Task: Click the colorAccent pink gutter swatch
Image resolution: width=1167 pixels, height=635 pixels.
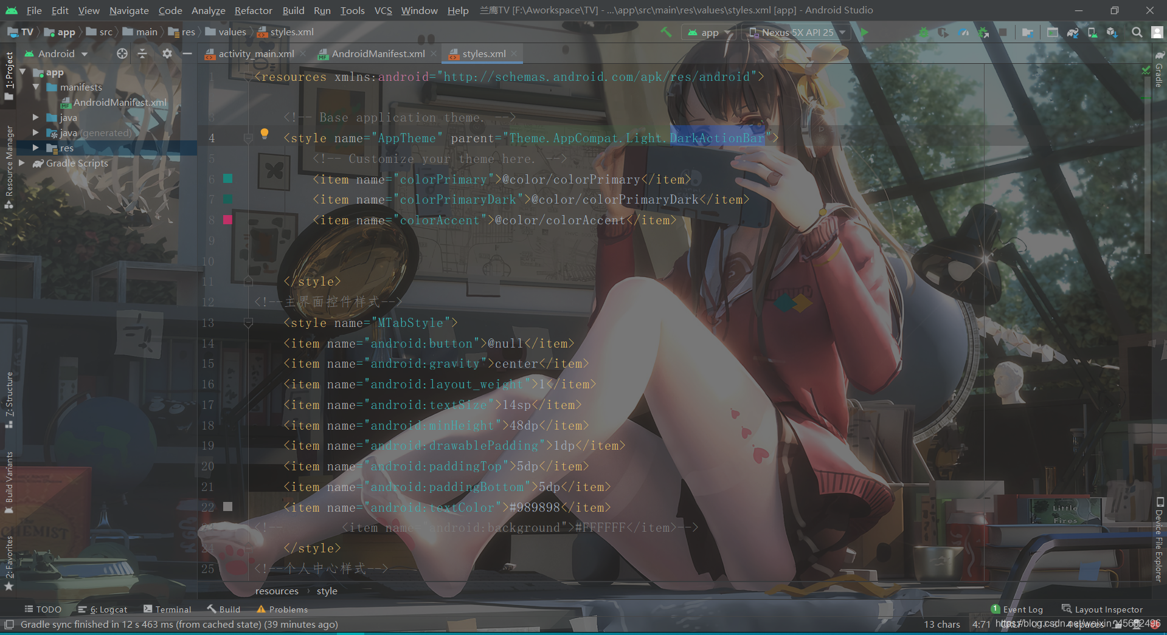Action: tap(228, 219)
